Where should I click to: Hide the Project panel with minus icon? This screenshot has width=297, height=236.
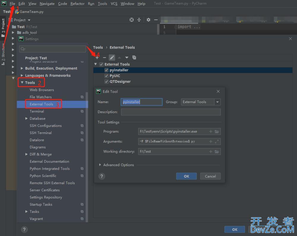(x=156, y=20)
